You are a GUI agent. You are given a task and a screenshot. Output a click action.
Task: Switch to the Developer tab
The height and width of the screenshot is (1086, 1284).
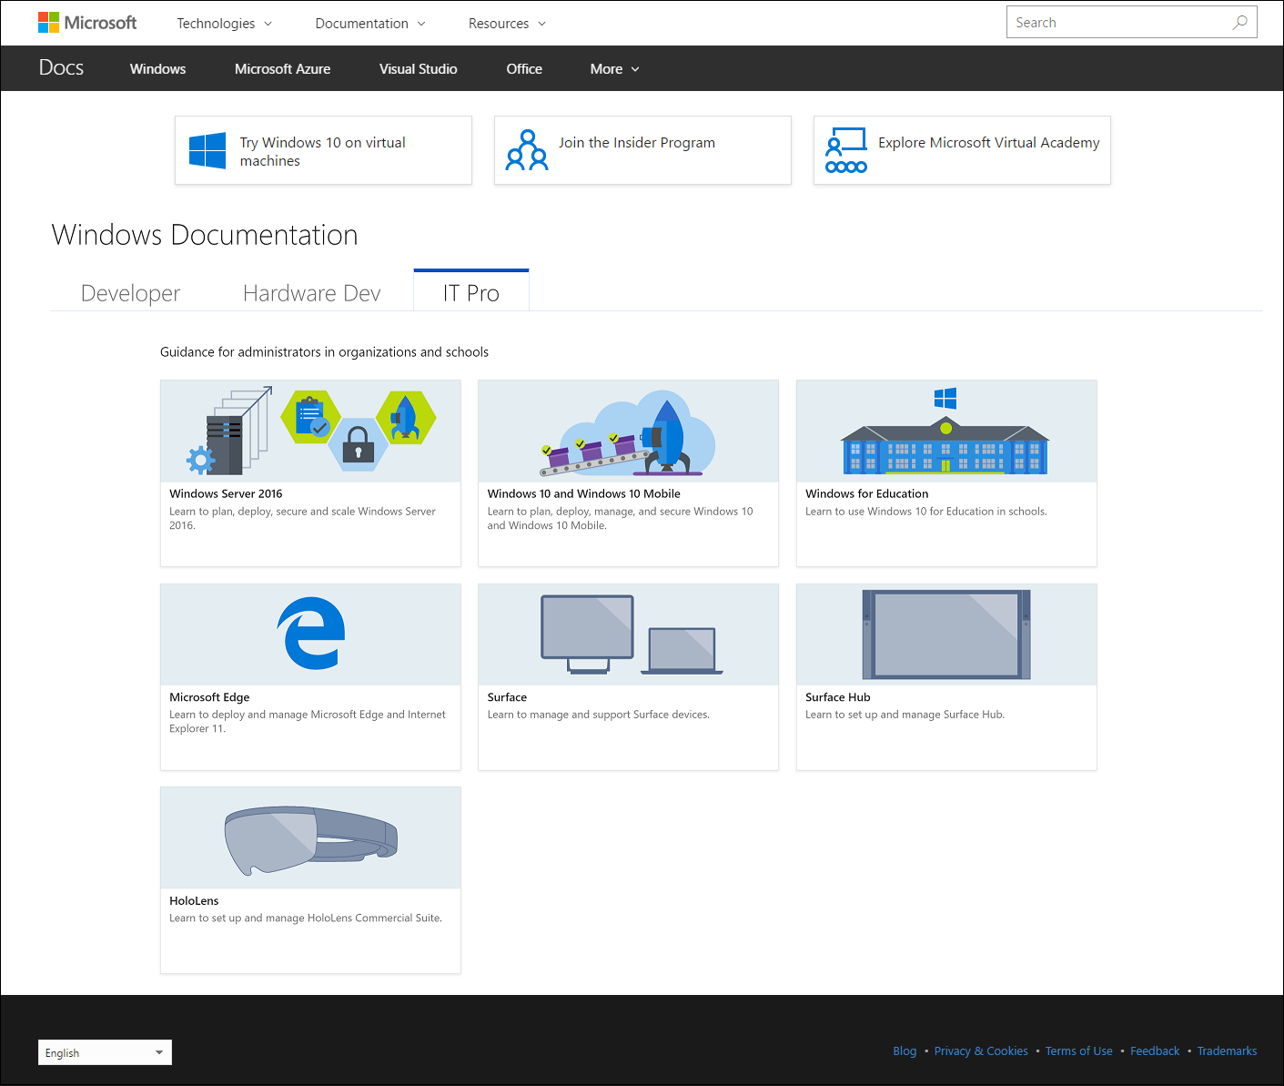(130, 292)
